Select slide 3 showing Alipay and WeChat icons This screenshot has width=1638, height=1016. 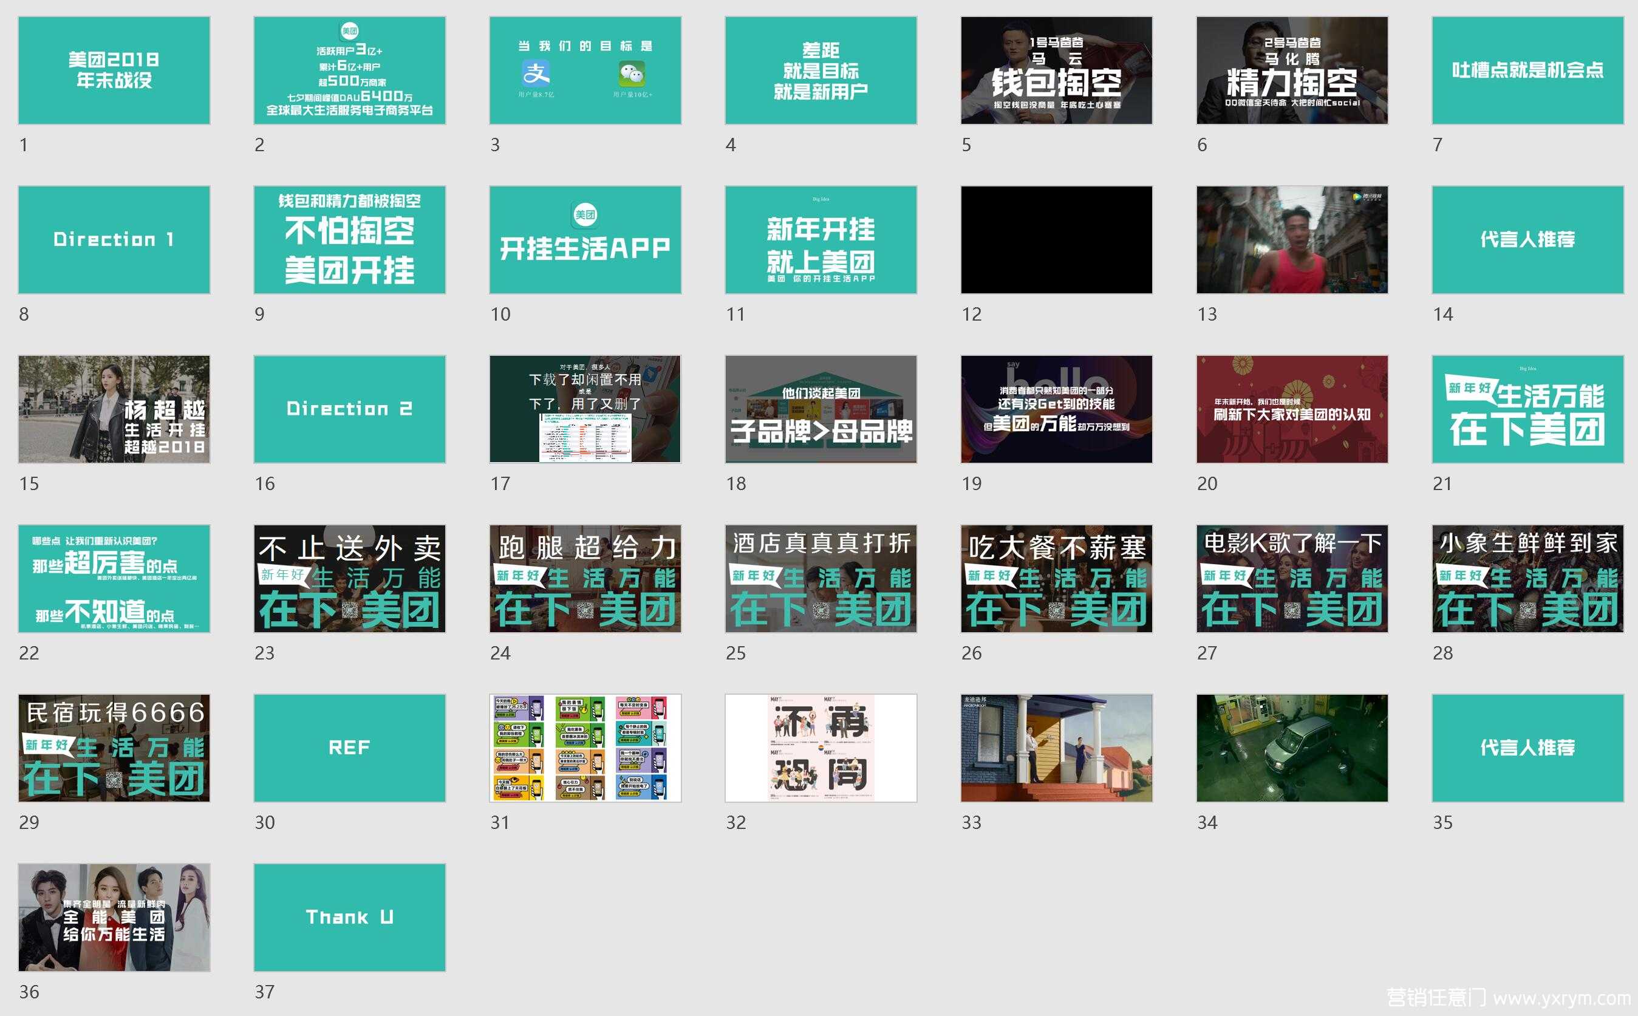tap(585, 70)
